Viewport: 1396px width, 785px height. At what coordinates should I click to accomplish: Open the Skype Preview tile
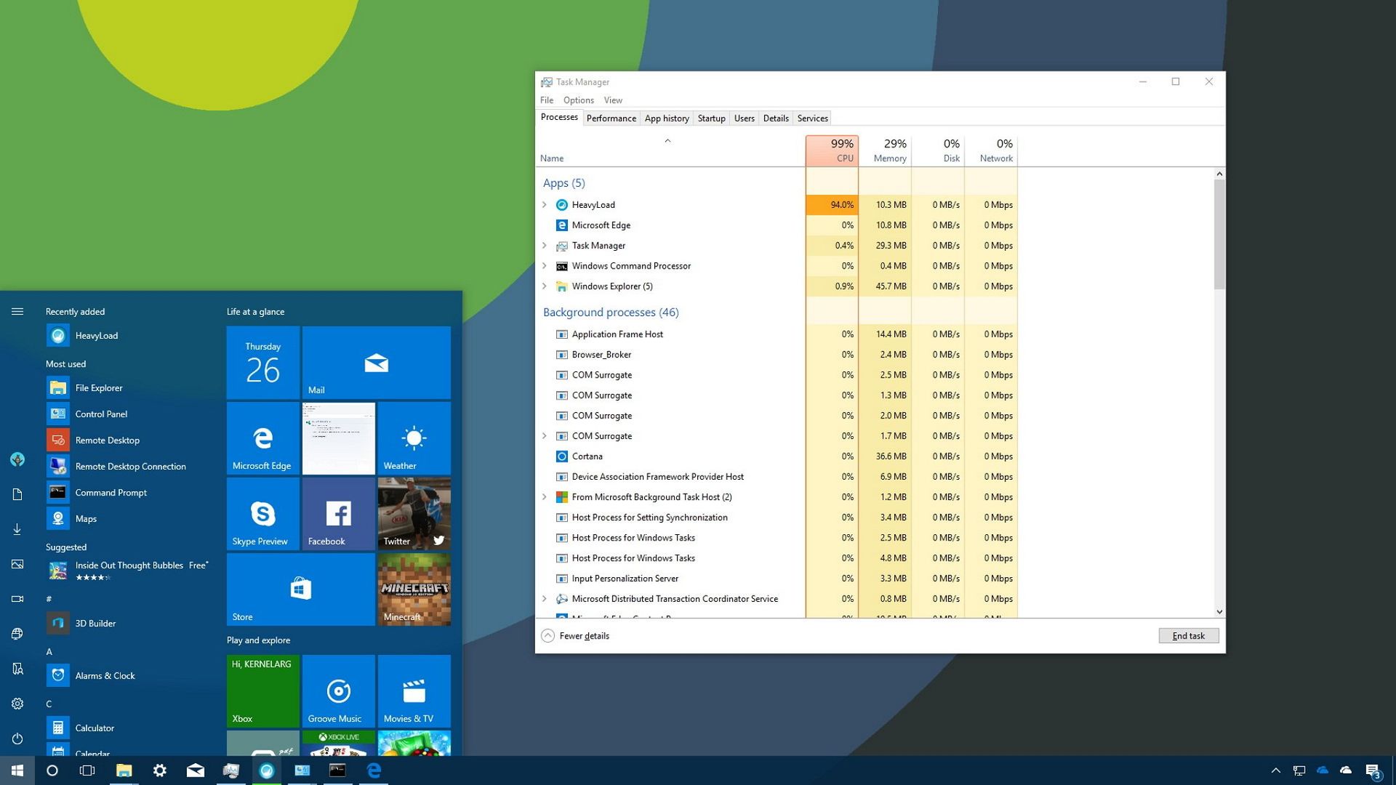261,514
